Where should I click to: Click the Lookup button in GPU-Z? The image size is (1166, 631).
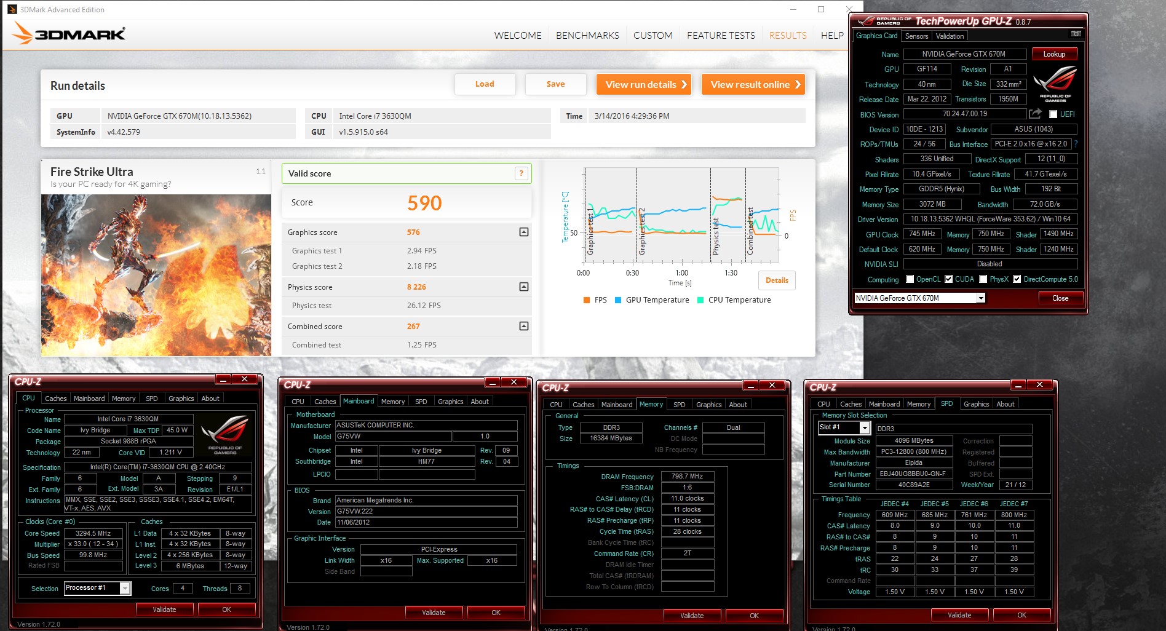(x=1054, y=54)
